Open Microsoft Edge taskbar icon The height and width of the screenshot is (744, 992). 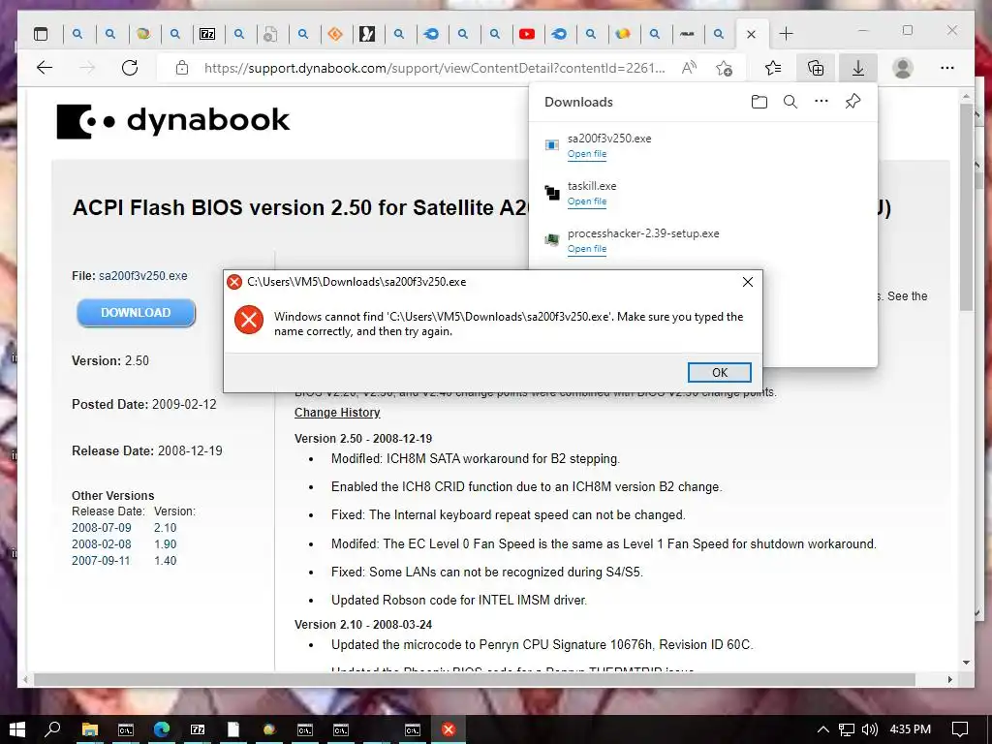(162, 729)
